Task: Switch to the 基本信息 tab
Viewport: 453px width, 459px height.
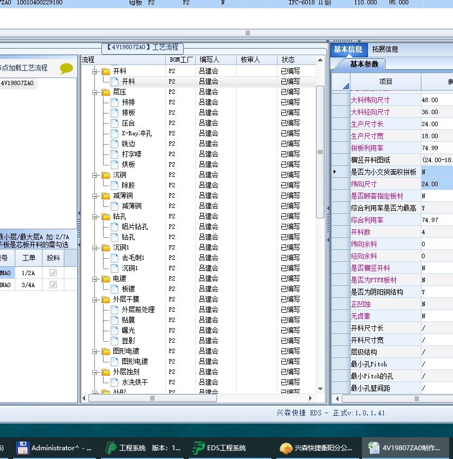Action: pyautogui.click(x=348, y=50)
